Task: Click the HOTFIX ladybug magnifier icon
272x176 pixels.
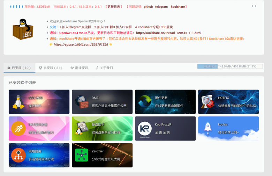Action: [x=207, y=102]
